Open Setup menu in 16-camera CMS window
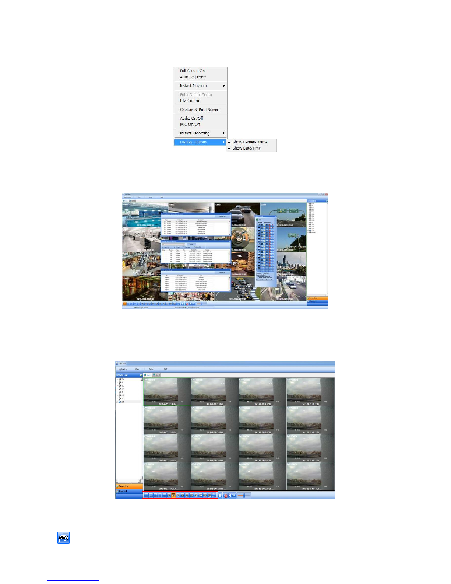 coord(151,369)
